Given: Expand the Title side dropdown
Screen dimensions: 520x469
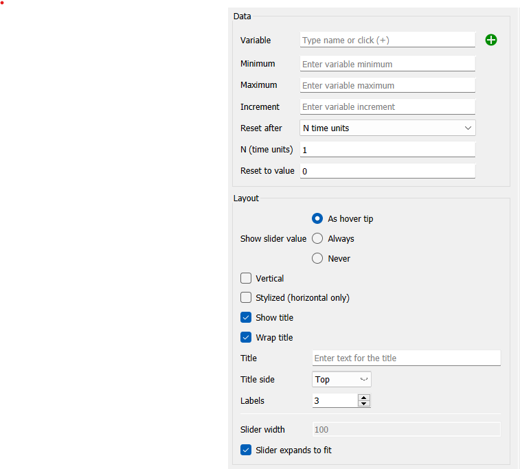Looking at the screenshot, I should click(x=341, y=379).
